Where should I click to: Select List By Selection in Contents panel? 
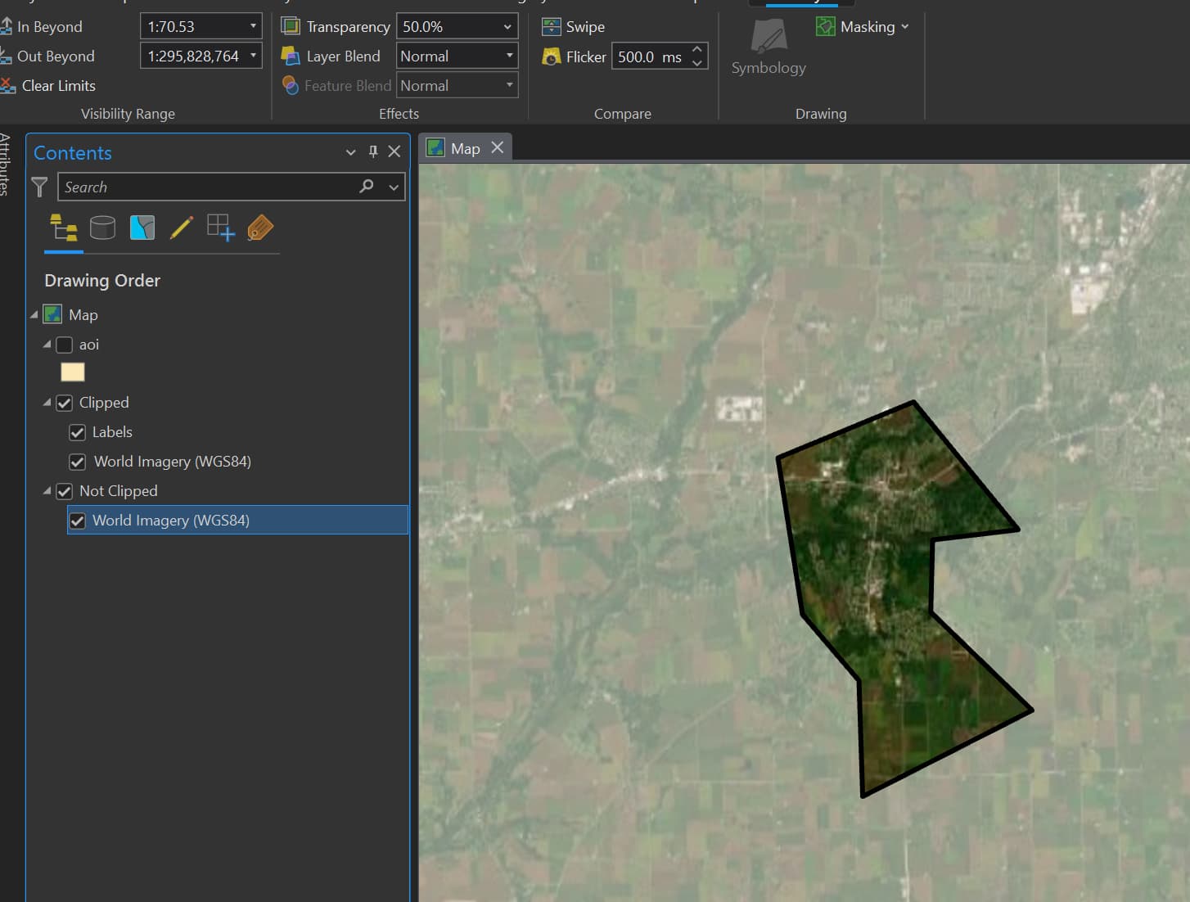pos(142,228)
